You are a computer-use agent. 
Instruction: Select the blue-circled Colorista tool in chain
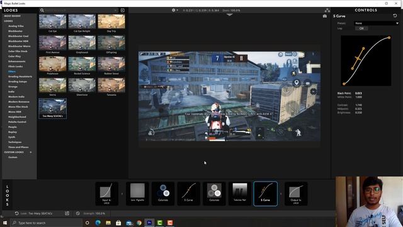163,194
